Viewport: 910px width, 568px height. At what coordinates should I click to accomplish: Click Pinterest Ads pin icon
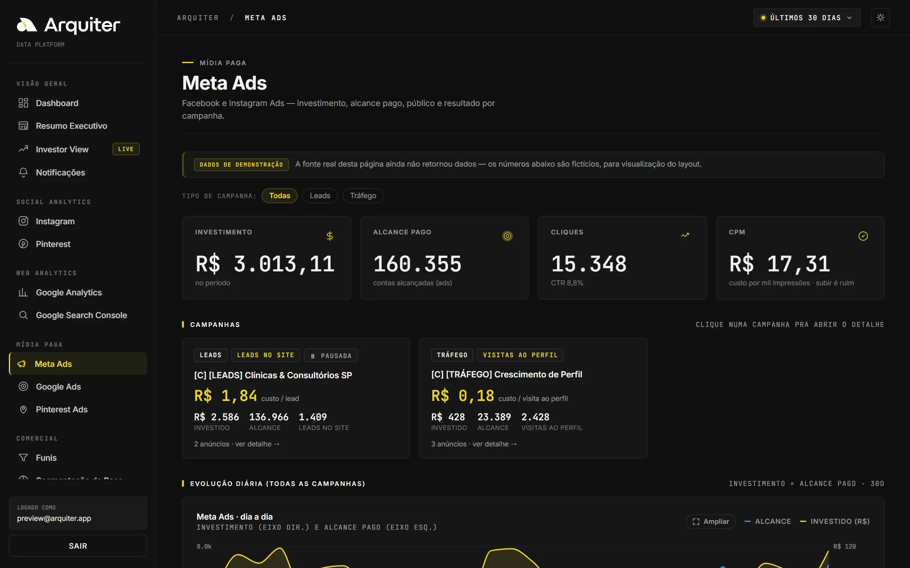(23, 409)
